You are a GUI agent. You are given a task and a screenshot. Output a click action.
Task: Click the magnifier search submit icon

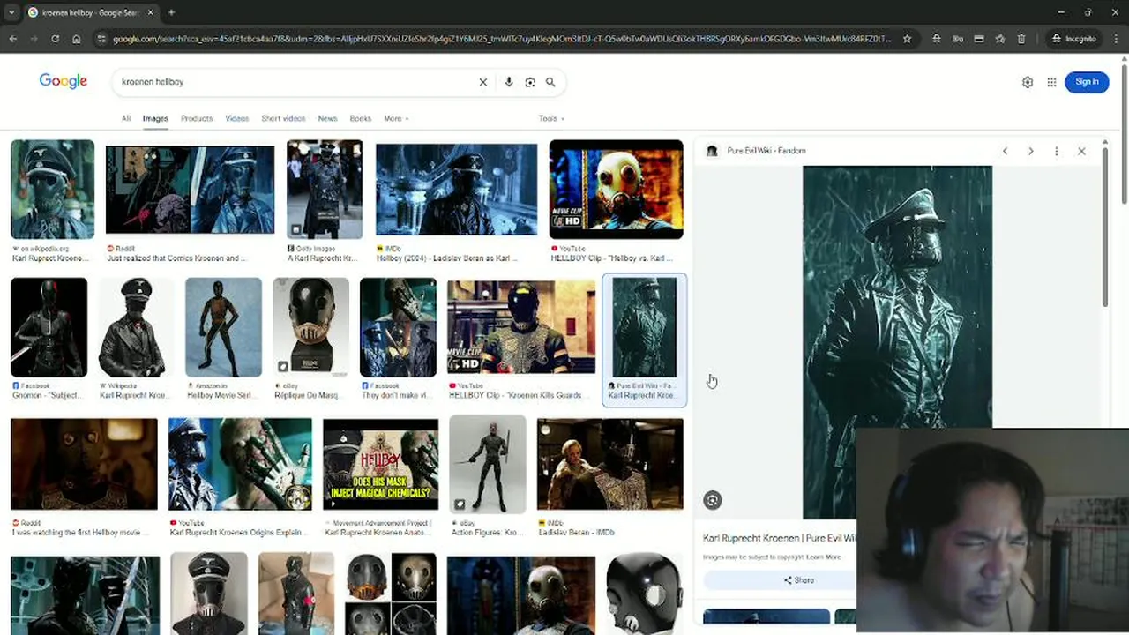tap(550, 82)
